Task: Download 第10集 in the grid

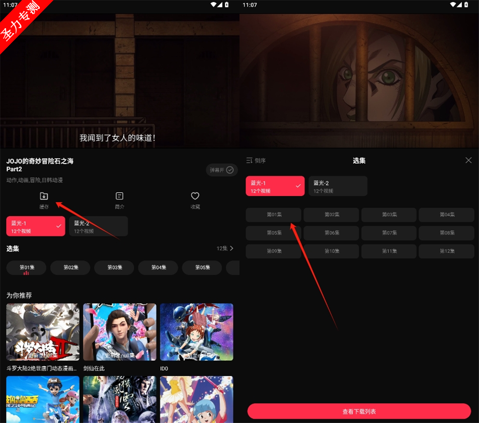Action: 332,252
